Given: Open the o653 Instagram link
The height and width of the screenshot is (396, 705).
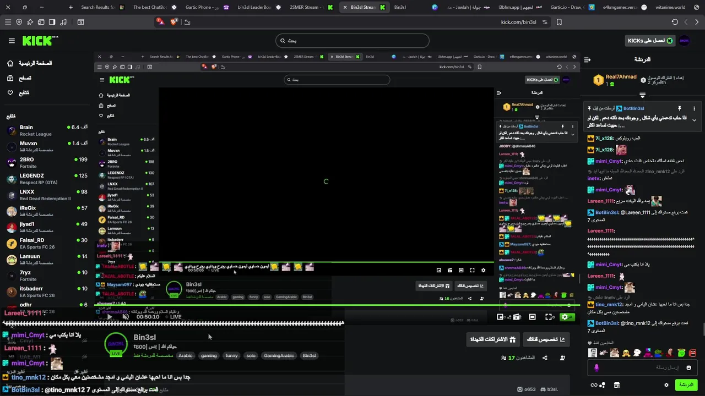Looking at the screenshot, I should point(527,389).
